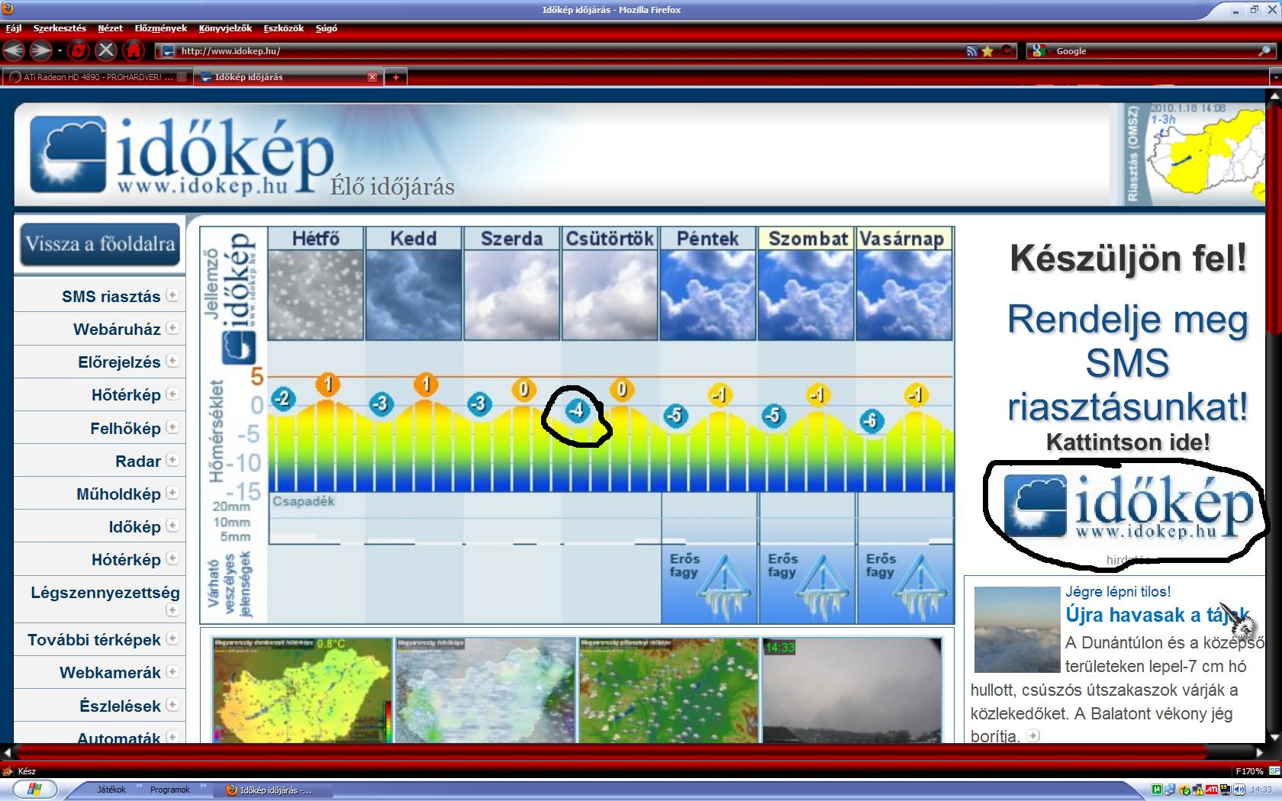This screenshot has height=801, width=1282.
Task: Expand the Felhőkép plus icon
Action: [172, 426]
